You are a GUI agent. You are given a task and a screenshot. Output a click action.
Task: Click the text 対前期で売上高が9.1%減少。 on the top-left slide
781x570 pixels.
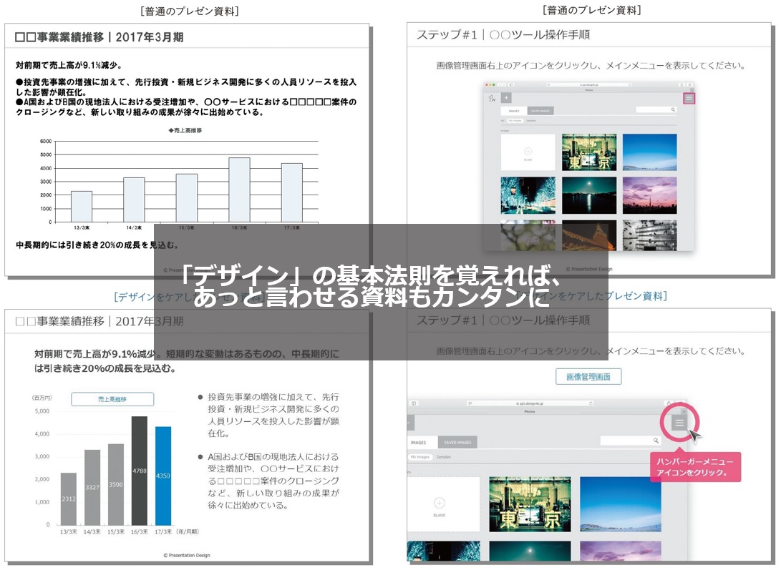(69, 65)
